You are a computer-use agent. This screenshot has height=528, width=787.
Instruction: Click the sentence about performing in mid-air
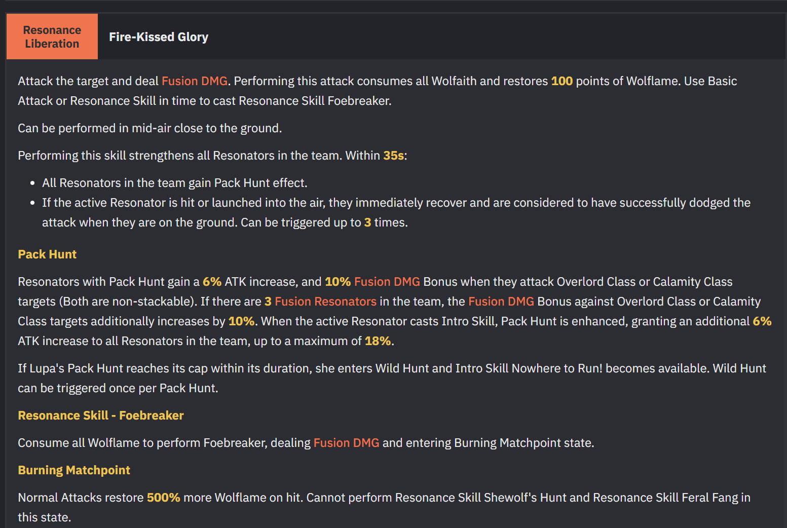point(149,128)
